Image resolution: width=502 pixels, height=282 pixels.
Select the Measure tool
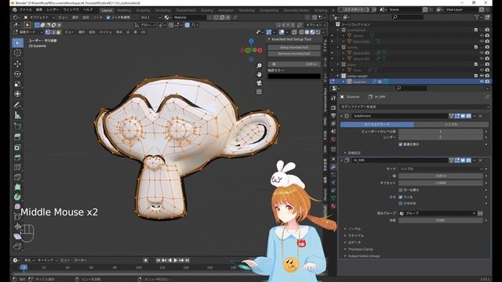tap(17, 115)
